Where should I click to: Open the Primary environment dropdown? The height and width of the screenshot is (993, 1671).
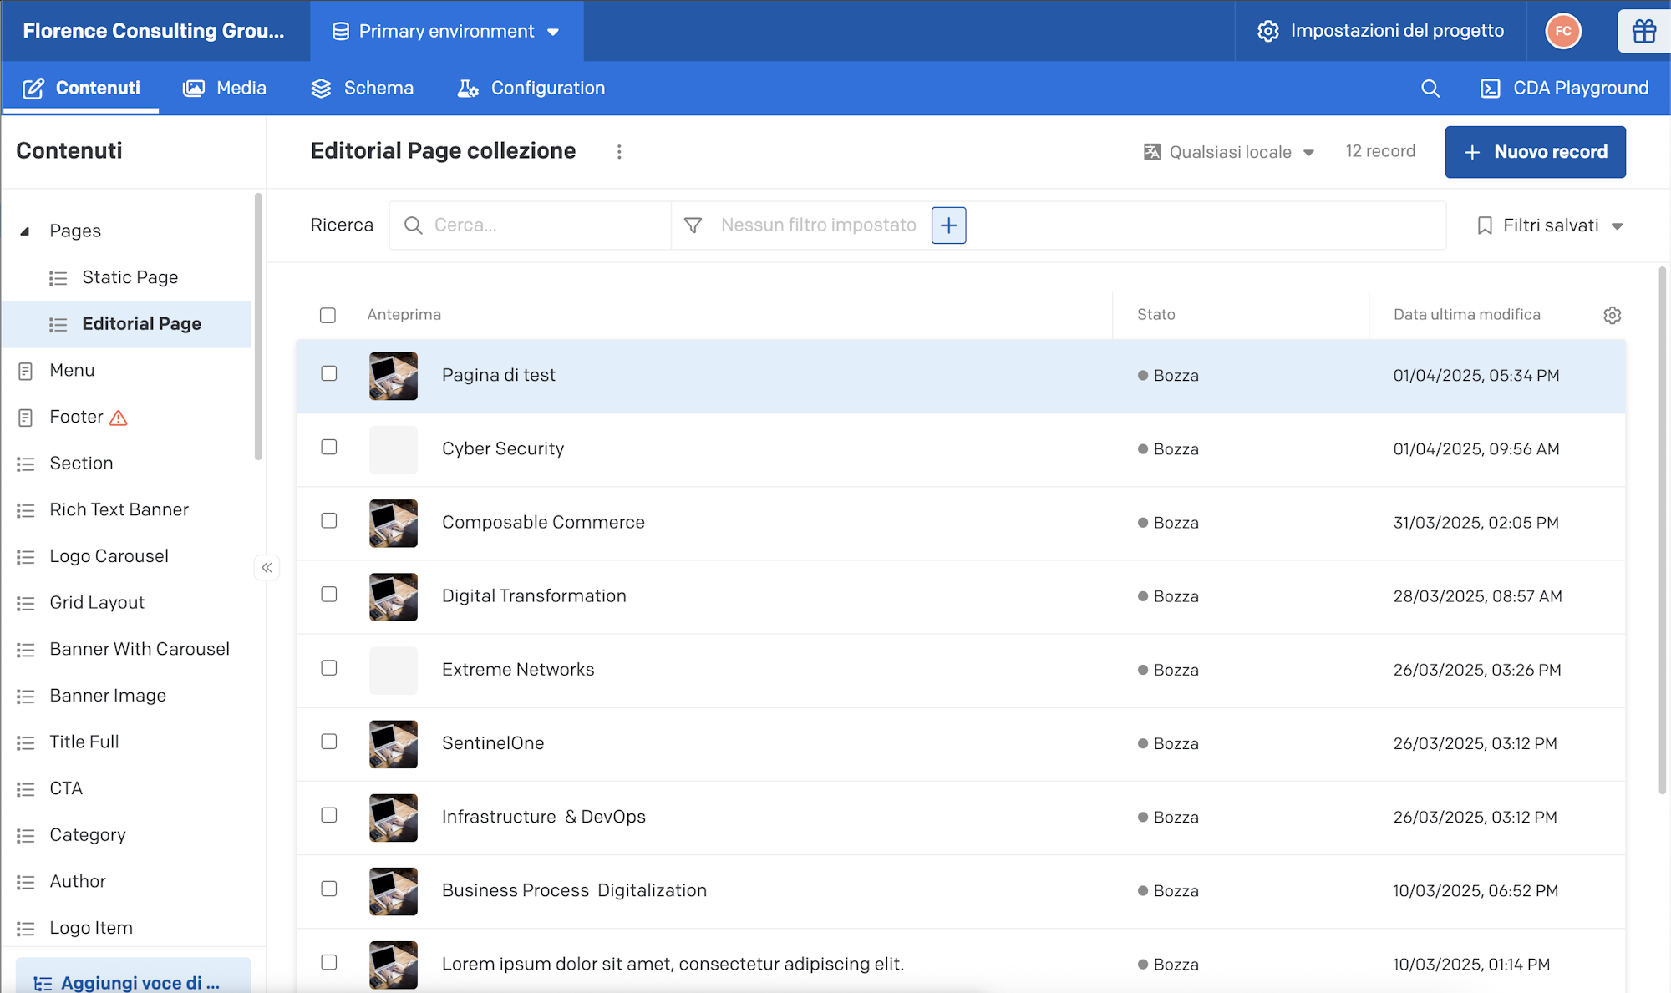[x=446, y=31]
